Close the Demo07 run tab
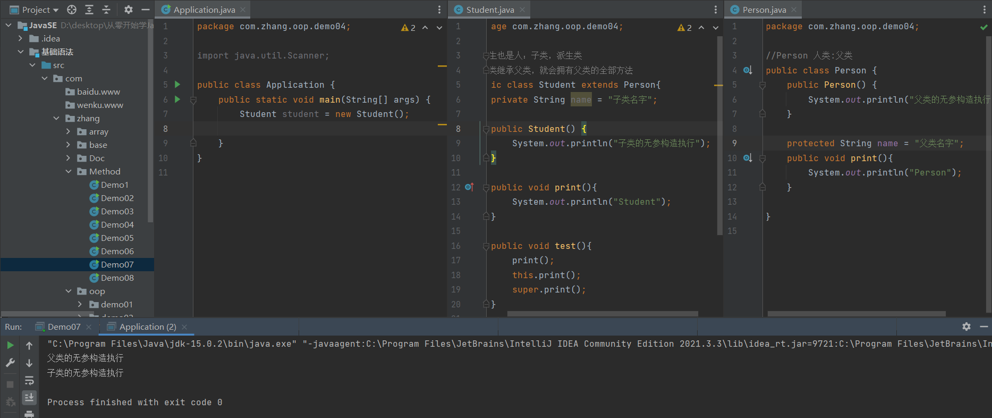Screen dimensions: 992x418 tap(89, 327)
